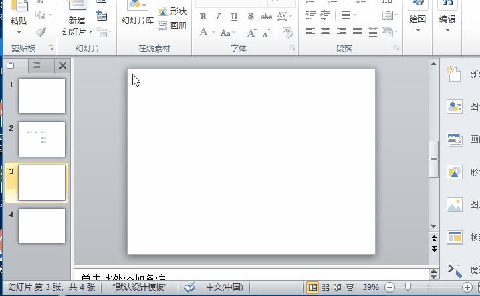Screen dimensions: 480x296
Task: Select slide 4 thumbnail
Action: tap(41, 226)
